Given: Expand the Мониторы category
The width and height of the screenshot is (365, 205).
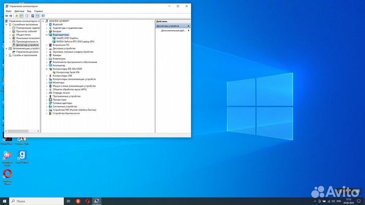Looking at the screenshot, I should pyautogui.click(x=47, y=83).
